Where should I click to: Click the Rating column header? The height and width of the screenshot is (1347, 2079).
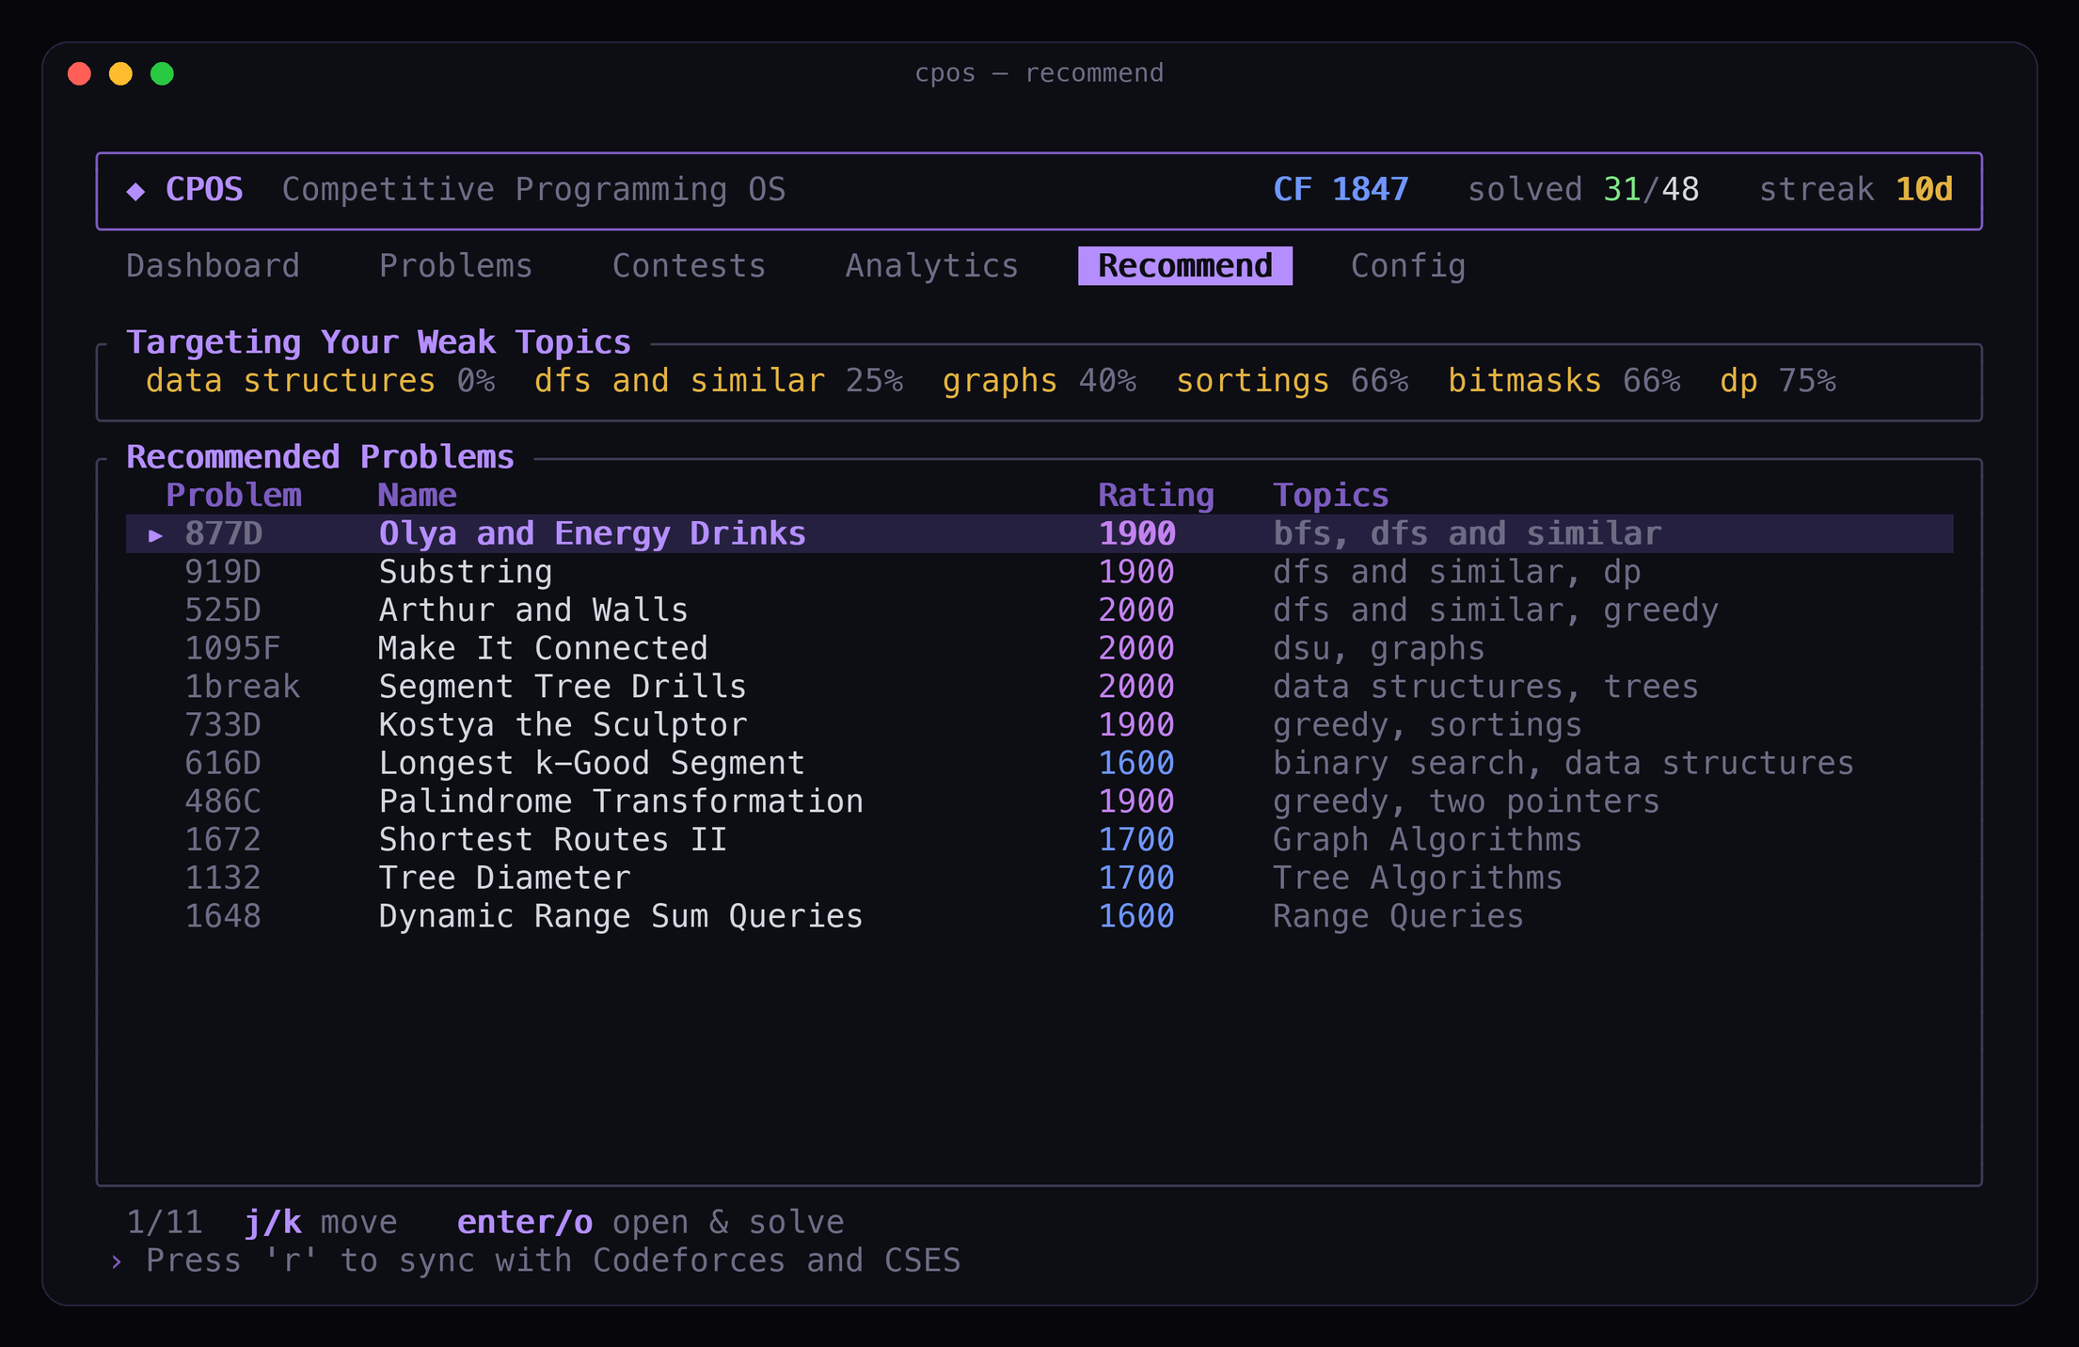1156,496
